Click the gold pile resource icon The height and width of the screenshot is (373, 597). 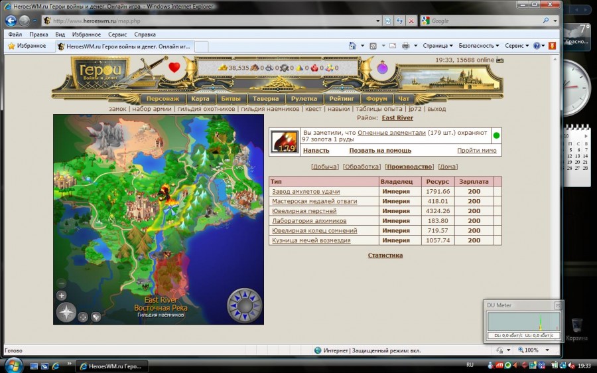223,68
